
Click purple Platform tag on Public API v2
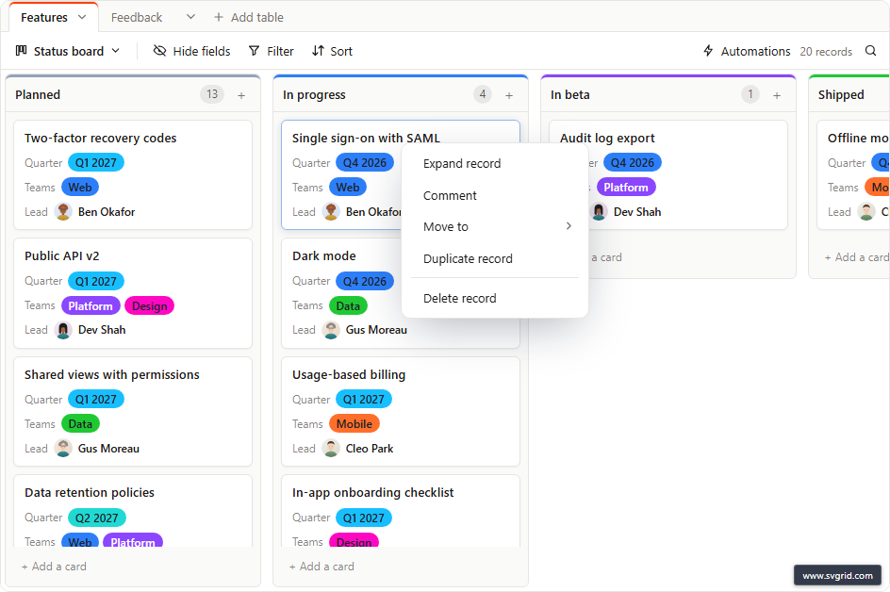pyautogui.click(x=91, y=306)
